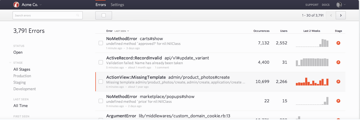Check the ActiveRecord::RecordInvalid row checkbox
The height and width of the screenshot is (120, 360).
point(101,62)
